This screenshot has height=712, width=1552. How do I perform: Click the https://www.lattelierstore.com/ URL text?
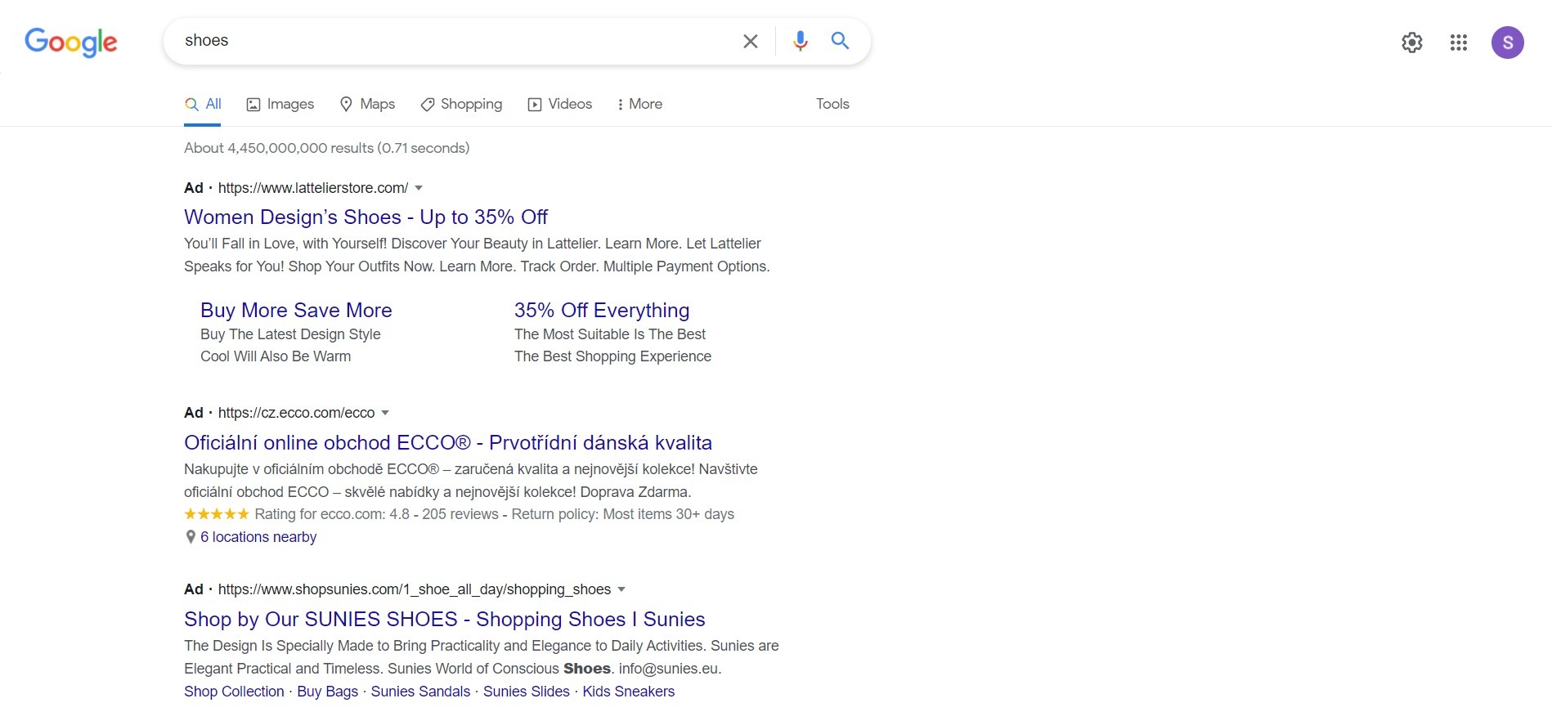[313, 188]
